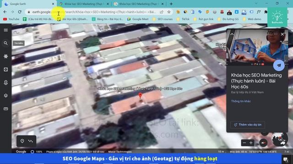Open the Đo lường GG bookmark folder
This screenshot has width=293, height=164.
pos(228,19)
